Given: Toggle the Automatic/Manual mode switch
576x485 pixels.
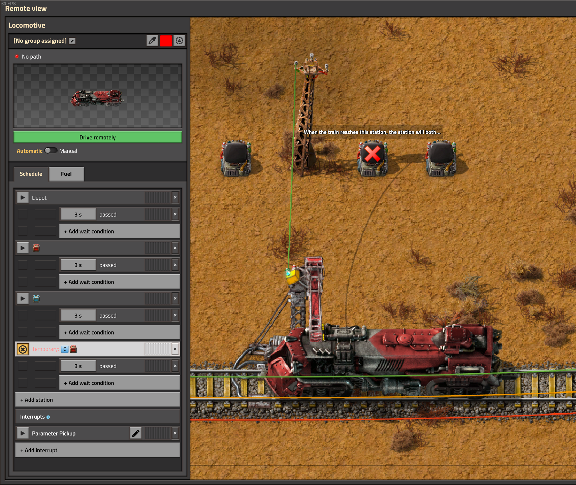Looking at the screenshot, I should (51, 151).
